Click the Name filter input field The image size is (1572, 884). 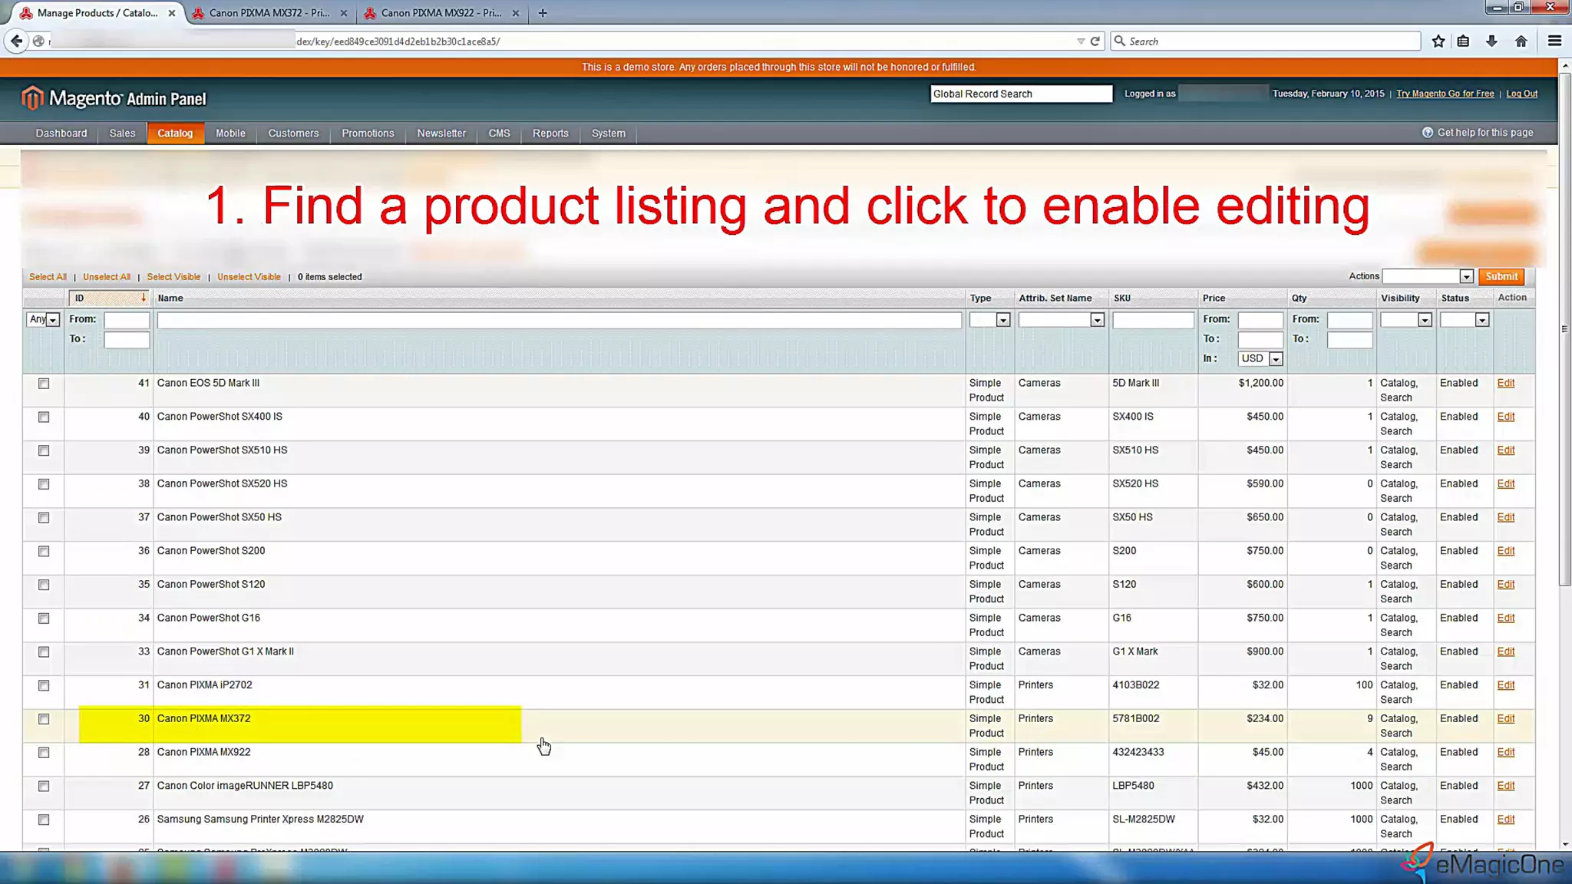(559, 320)
